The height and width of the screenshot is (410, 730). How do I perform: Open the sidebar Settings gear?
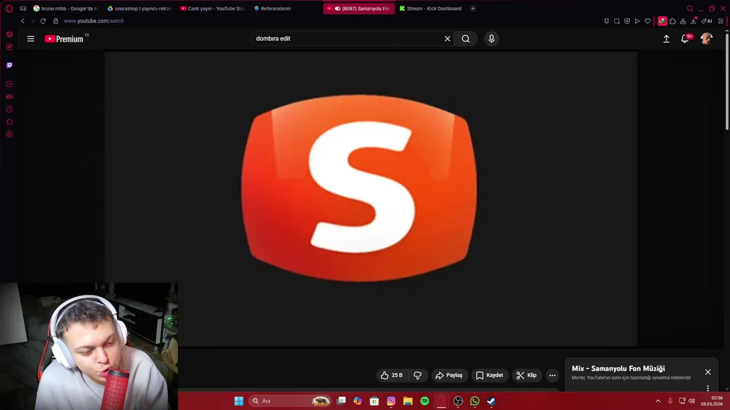pyautogui.click(x=9, y=134)
